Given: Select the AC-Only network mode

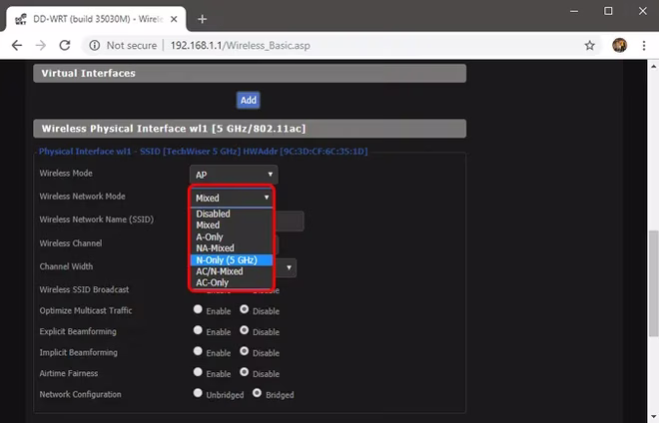Looking at the screenshot, I should tap(232, 282).
